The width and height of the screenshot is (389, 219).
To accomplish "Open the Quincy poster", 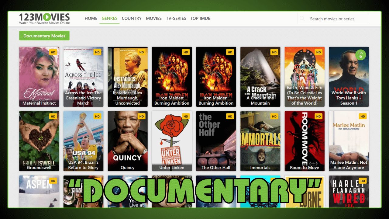I will click(x=128, y=141).
